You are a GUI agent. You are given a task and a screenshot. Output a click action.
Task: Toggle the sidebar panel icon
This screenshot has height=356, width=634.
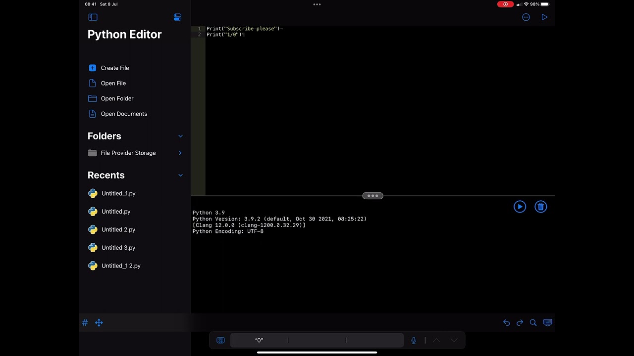coord(93,17)
